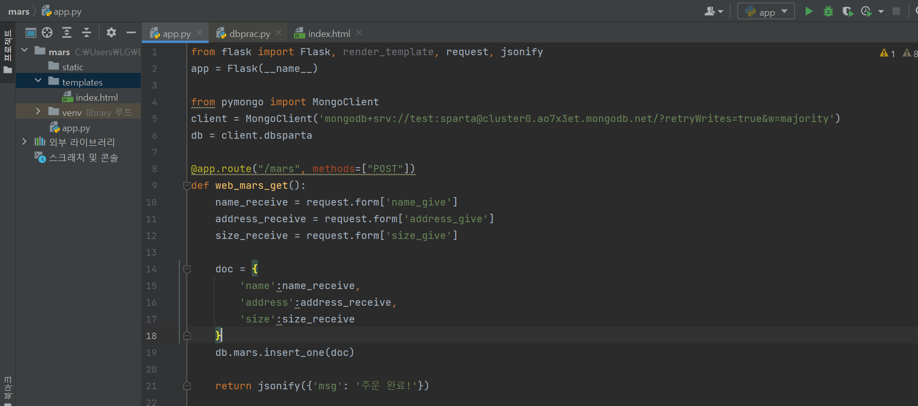Click the 'web_mars_get' function name

tap(252, 186)
